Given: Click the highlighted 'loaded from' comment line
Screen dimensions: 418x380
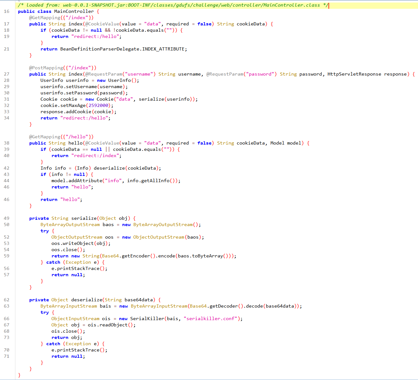Looking at the screenshot, I should 169,5.
